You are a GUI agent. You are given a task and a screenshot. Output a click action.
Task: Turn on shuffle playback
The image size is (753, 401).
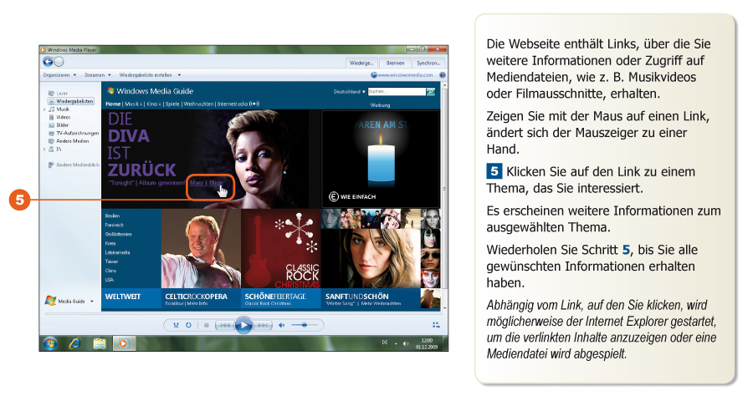[x=176, y=324]
